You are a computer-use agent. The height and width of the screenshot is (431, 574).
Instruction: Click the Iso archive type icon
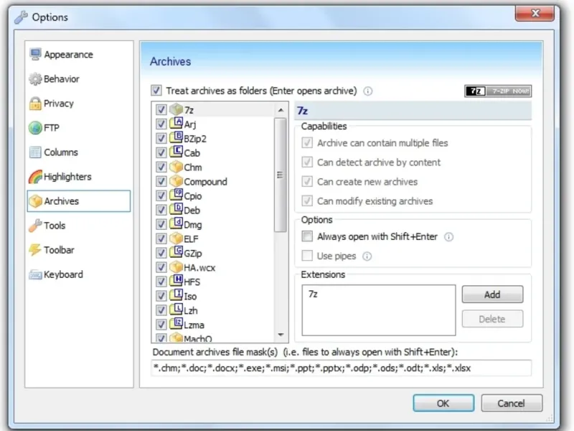(176, 295)
